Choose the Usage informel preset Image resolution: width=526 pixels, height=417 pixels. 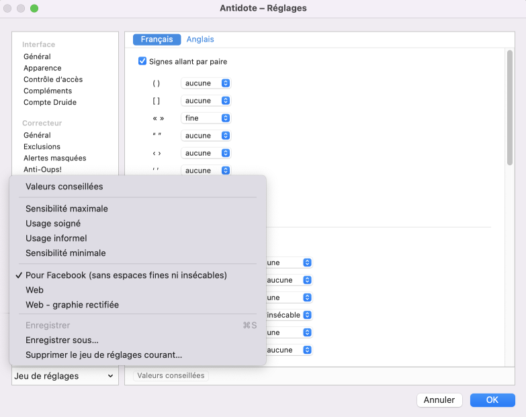[56, 238]
